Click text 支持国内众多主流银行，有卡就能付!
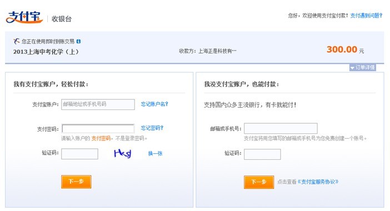This screenshot has width=390, height=211. coord(250,105)
